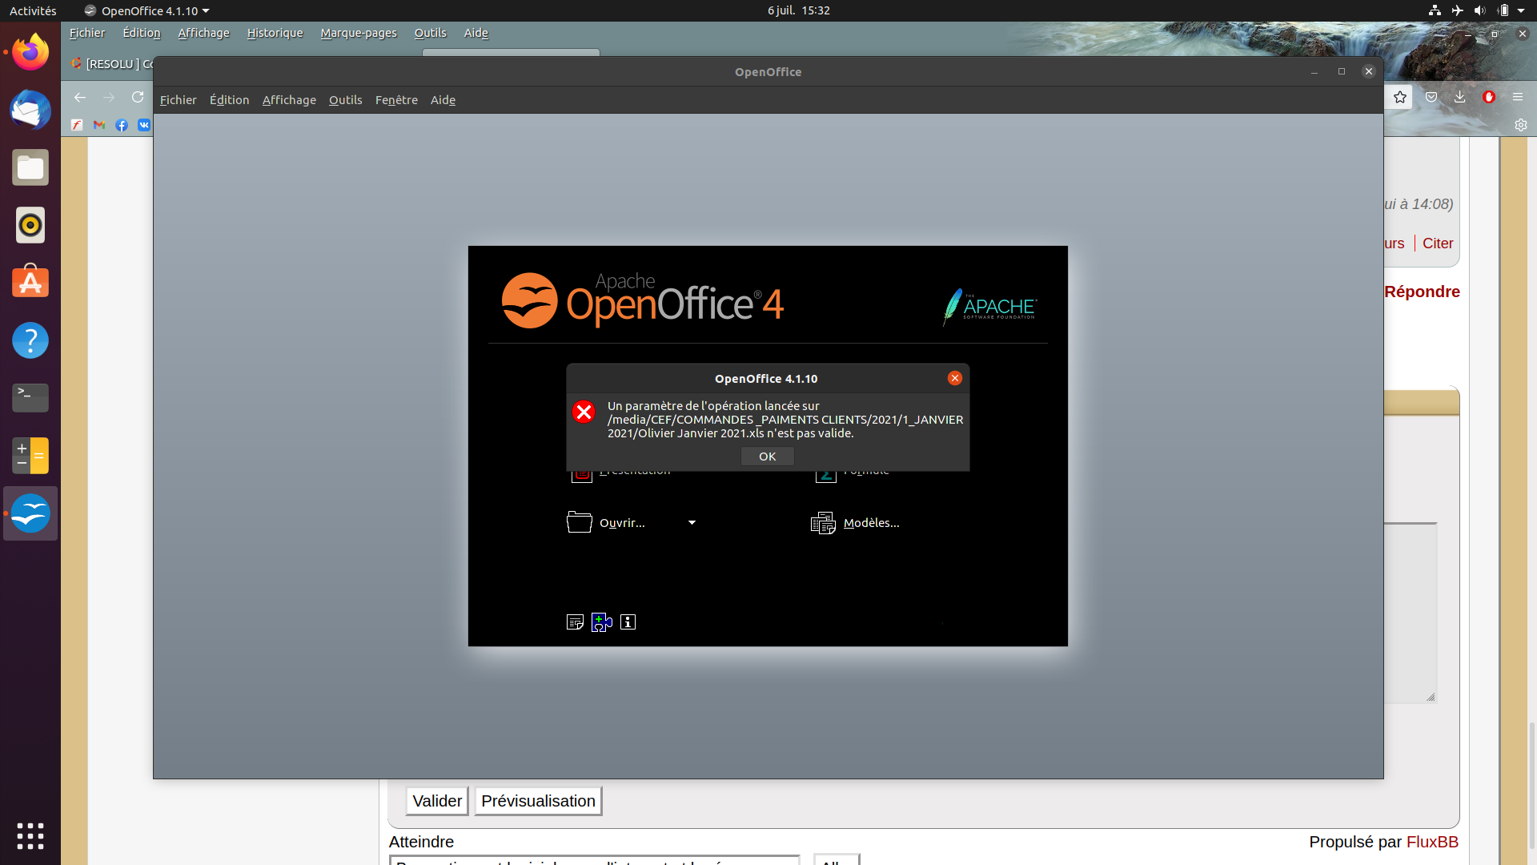Screen dimensions: 1537x865
Task: Open the FluxBB link
Action: click(x=1431, y=842)
